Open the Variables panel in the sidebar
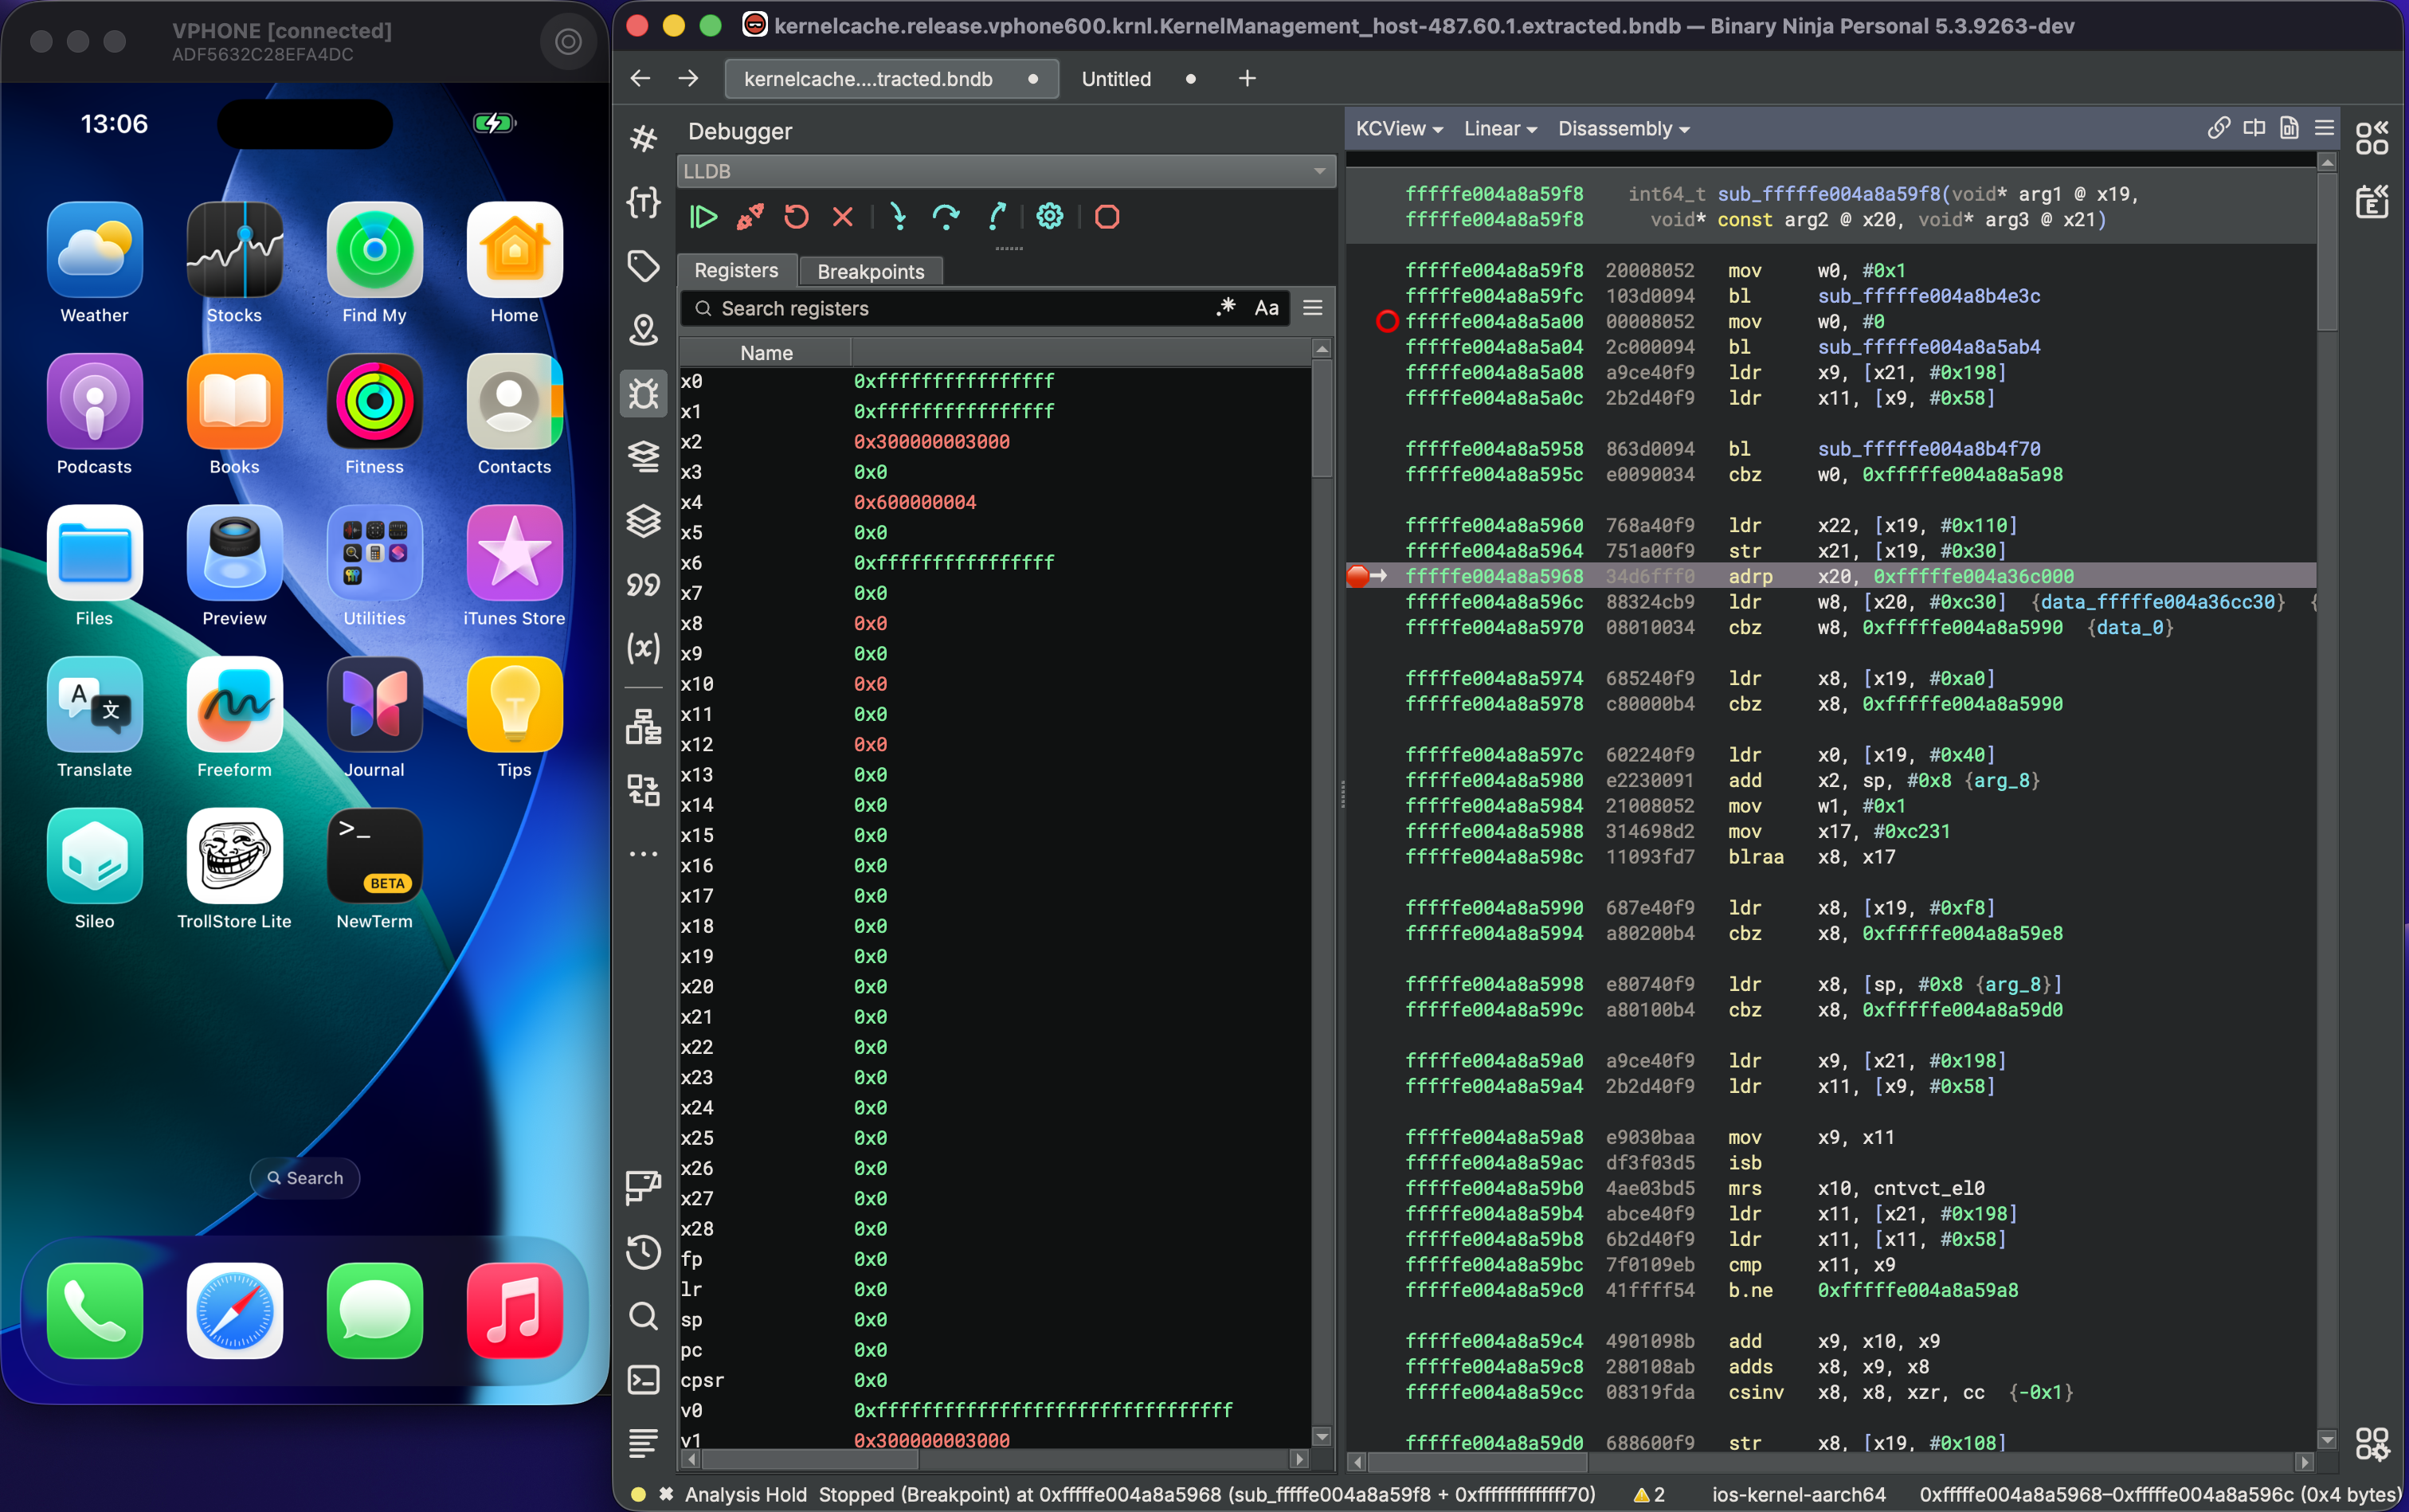 pyautogui.click(x=644, y=648)
